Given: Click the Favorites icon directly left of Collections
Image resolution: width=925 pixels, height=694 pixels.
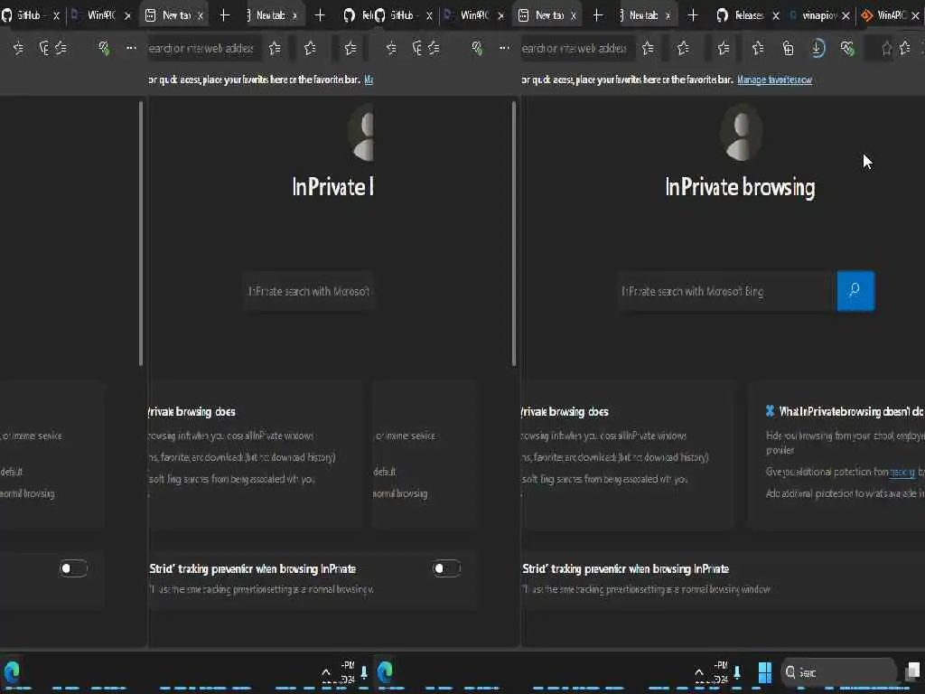Looking at the screenshot, I should [758, 49].
